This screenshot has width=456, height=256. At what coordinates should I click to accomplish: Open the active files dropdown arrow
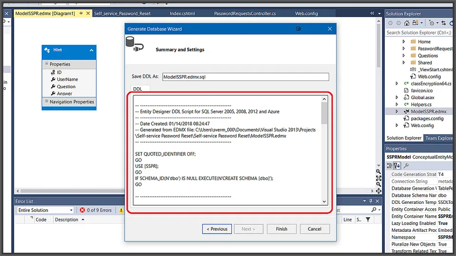point(379,13)
